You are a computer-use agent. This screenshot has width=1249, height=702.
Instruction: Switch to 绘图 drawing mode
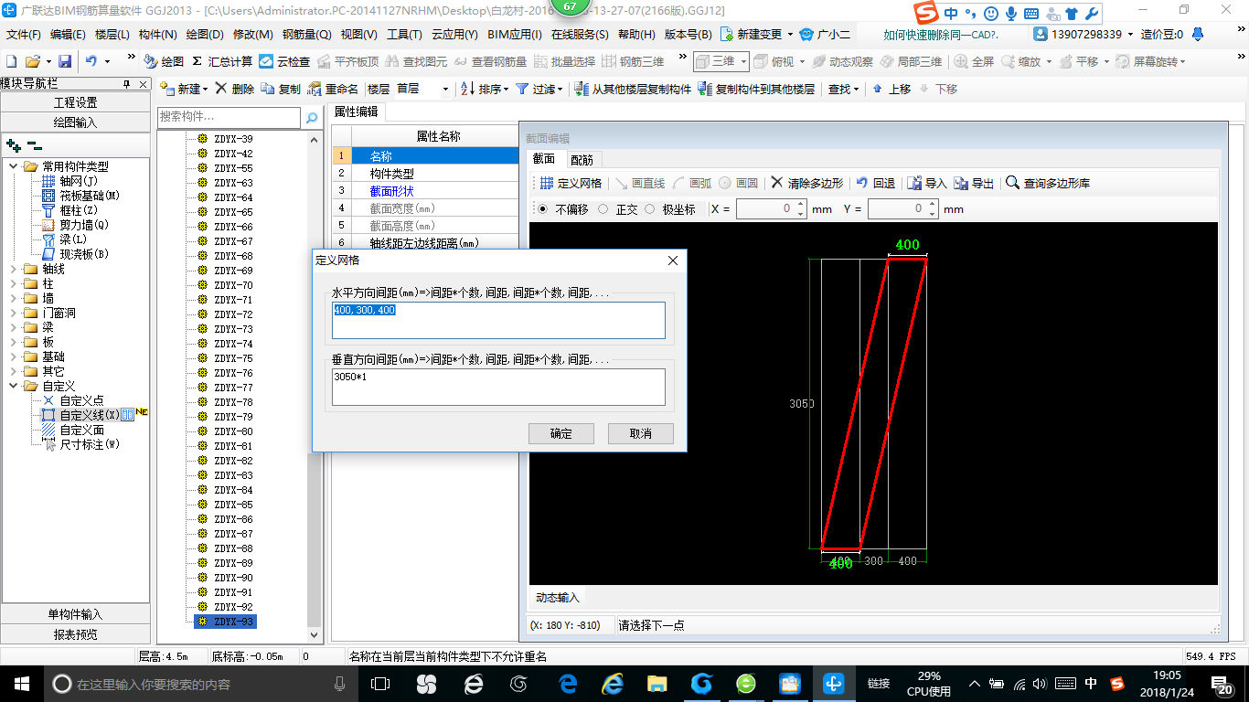coord(164,61)
